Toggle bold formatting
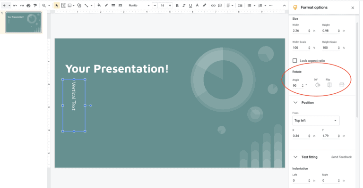 (177, 6)
